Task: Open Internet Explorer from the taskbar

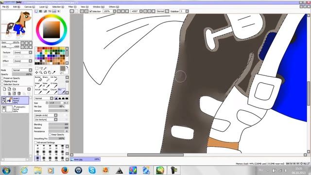Action: click(24, 170)
